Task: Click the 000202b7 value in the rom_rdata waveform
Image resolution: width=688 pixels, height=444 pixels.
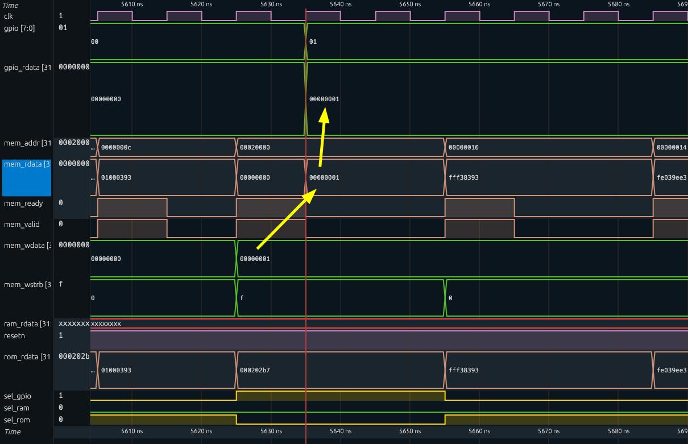Action: 255,370
